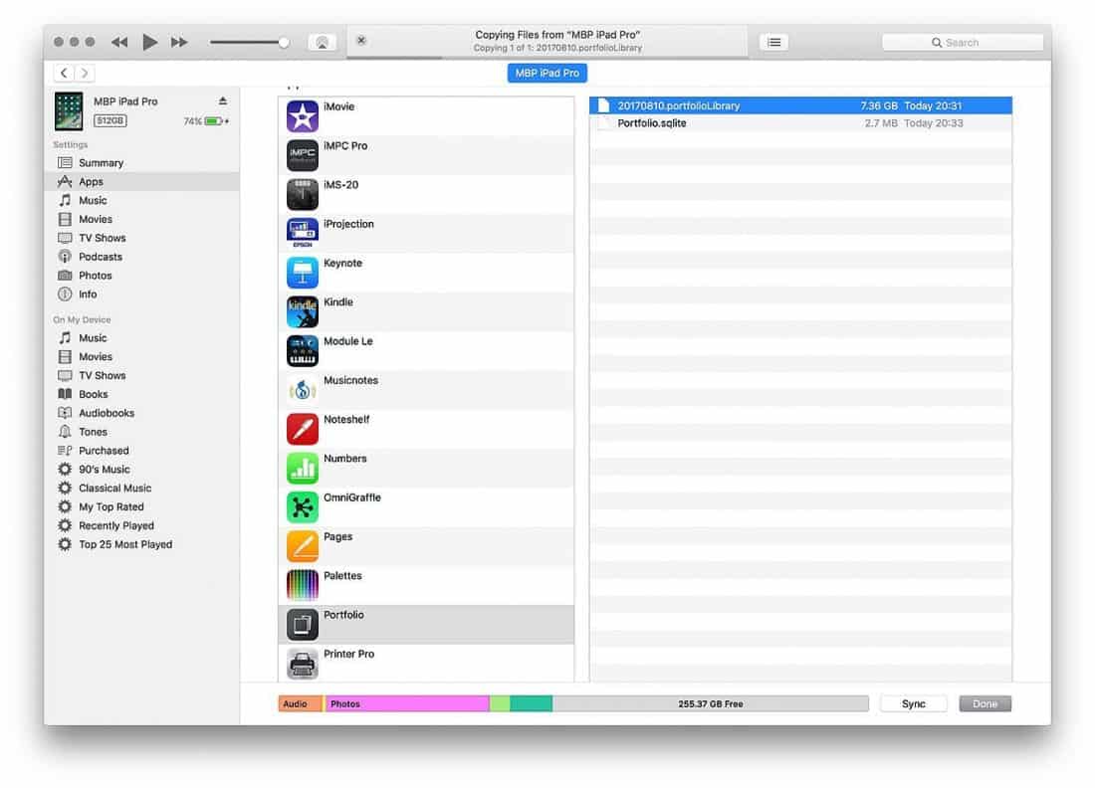Viewport: 1095px width, 788px height.
Task: Select the OmniGraffle app icon
Action: [x=303, y=507]
